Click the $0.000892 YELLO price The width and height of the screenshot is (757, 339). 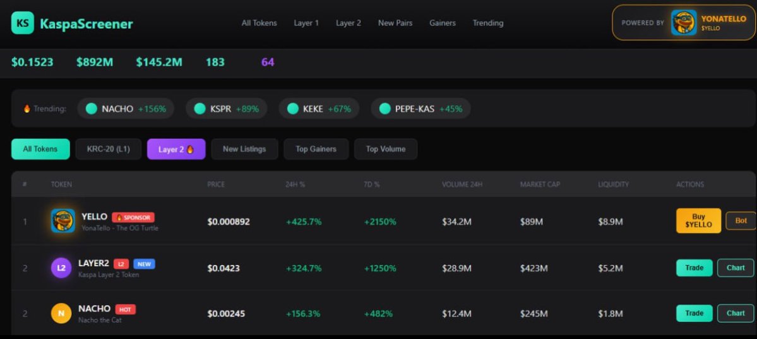pos(229,222)
